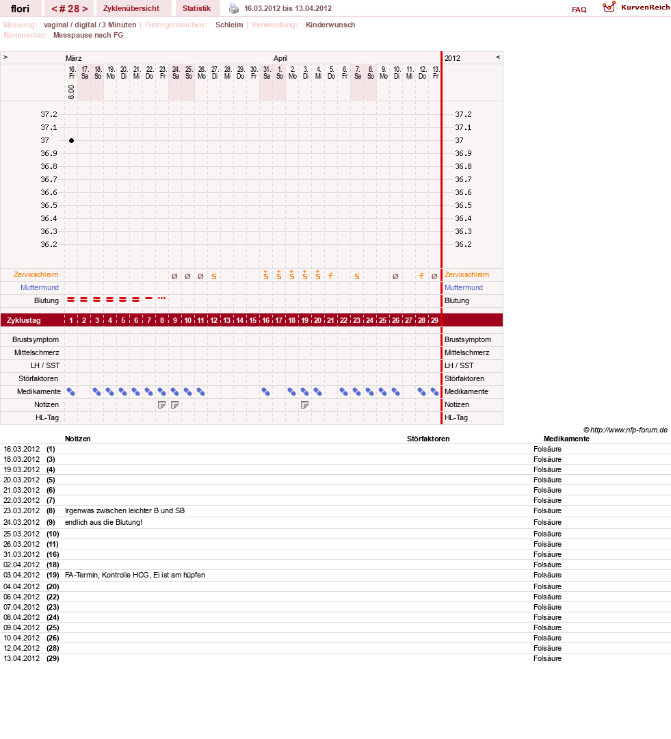Click the 'Störfaktoren' table column header
671x739 pixels.
428,439
